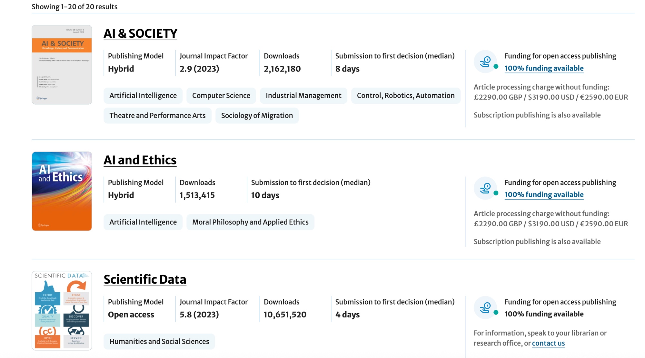Click the downloads value 1,513,415
The height and width of the screenshot is (358, 645).
[x=197, y=195]
